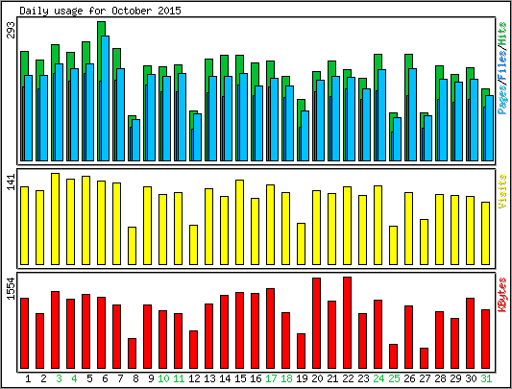Click day label 8 on the x-axis
Image resolution: width=512 pixels, height=389 pixels.
pyautogui.click(x=135, y=378)
